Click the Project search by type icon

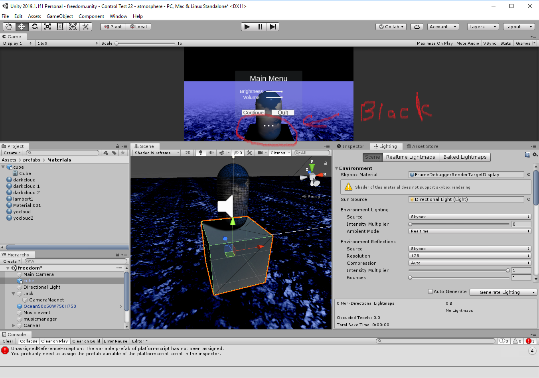pyautogui.click(x=105, y=153)
